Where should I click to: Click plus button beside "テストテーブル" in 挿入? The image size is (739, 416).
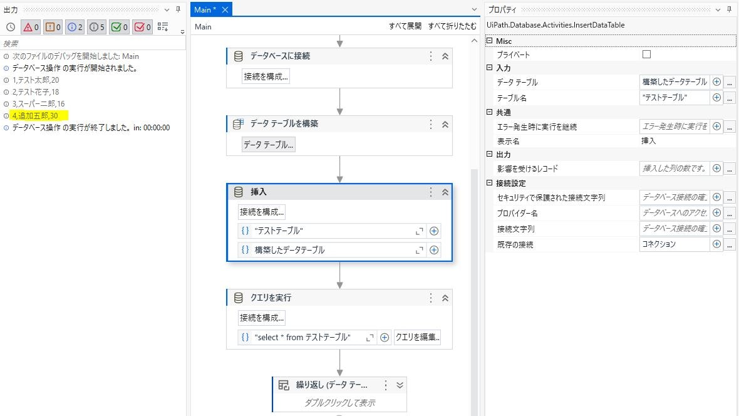tap(434, 231)
